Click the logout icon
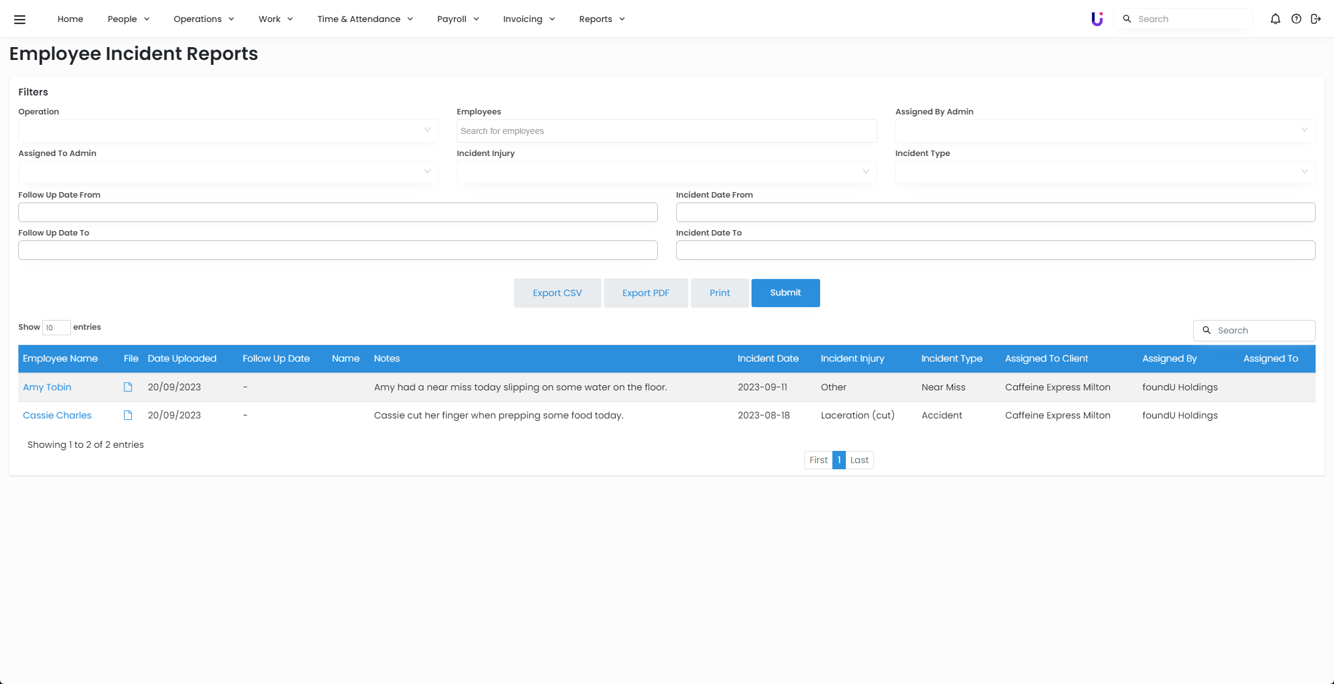 click(x=1316, y=19)
